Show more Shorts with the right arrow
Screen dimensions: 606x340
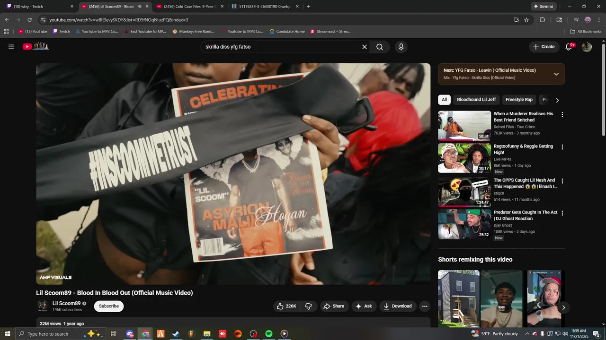[563, 307]
